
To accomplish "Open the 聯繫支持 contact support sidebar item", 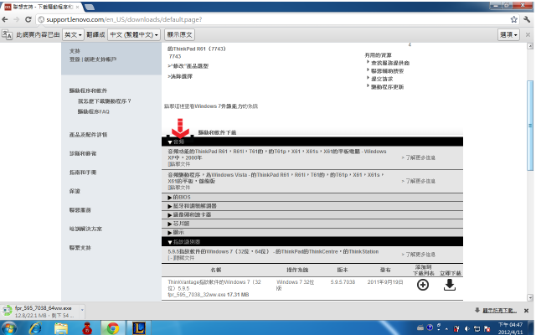I will (x=80, y=248).
